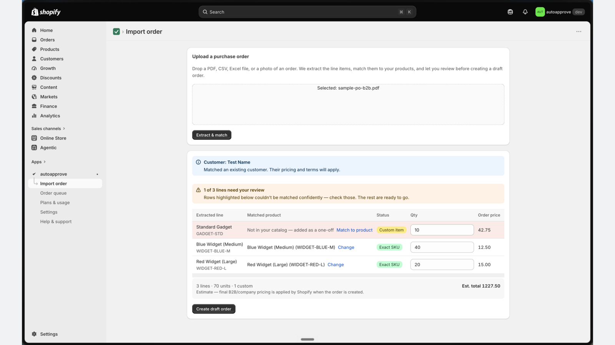Image resolution: width=615 pixels, height=345 pixels.
Task: Click Match to product link
Action: [354, 230]
